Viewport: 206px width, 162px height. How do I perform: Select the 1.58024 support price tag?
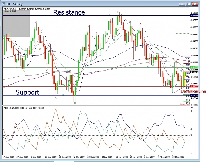click(x=194, y=96)
